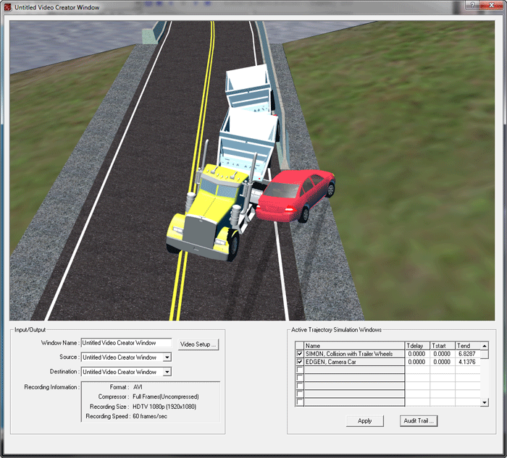Open the Audit Trail
507x458 pixels.
[419, 420]
